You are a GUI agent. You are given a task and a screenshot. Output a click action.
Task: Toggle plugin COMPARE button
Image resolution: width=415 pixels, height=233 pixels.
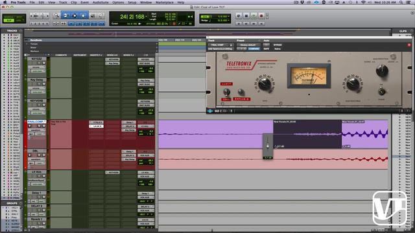point(254,49)
